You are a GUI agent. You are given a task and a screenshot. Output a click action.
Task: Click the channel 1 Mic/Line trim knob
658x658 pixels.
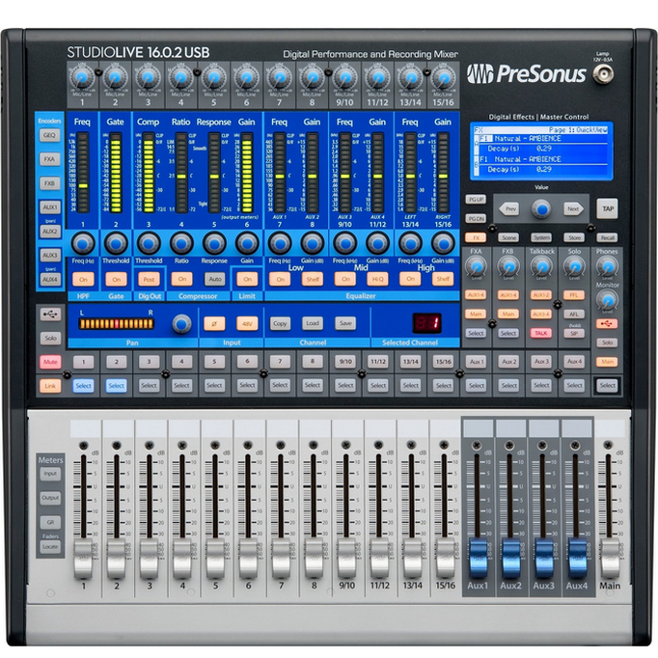pyautogui.click(x=82, y=77)
